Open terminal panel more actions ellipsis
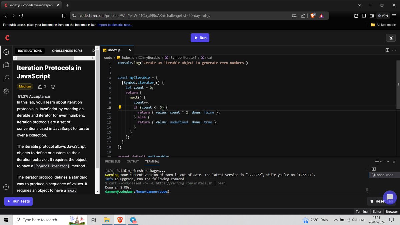 [387, 161]
